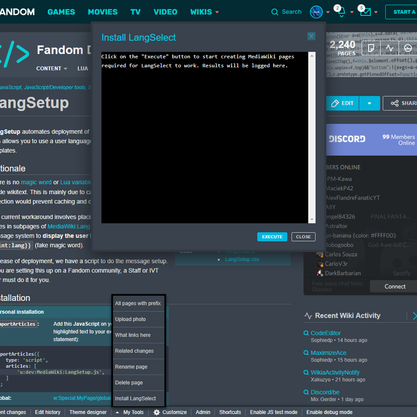Select Delete page menu entry
Image resolution: width=417 pixels, height=417 pixels.
[x=138, y=383]
